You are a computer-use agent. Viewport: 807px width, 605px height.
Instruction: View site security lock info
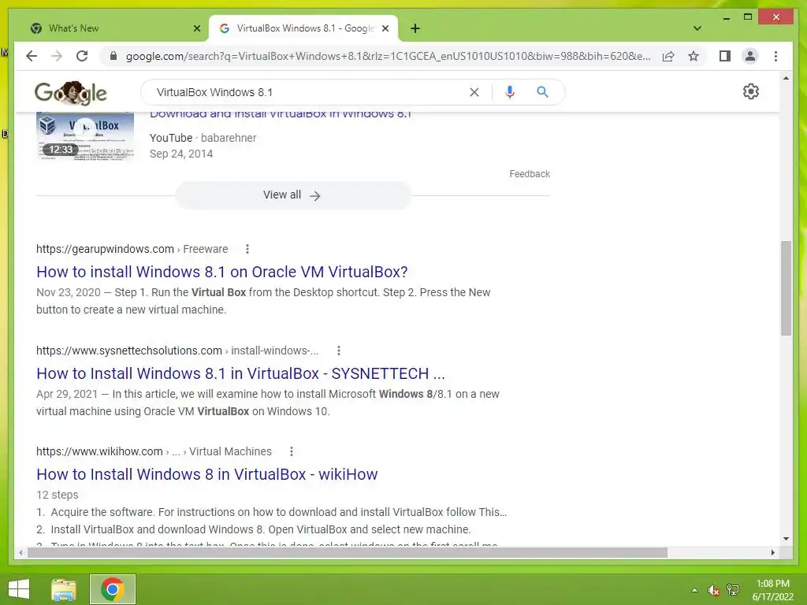pos(113,56)
